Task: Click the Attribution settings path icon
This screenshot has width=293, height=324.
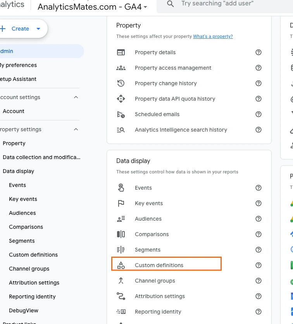Action: point(121,296)
